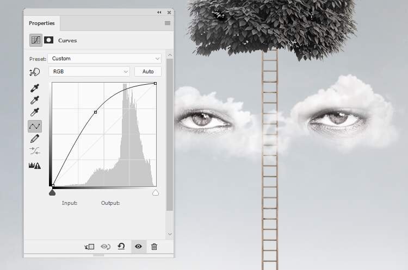The height and width of the screenshot is (270, 408).
Task: Collapse the Properties panel to icons
Action: click(x=159, y=12)
